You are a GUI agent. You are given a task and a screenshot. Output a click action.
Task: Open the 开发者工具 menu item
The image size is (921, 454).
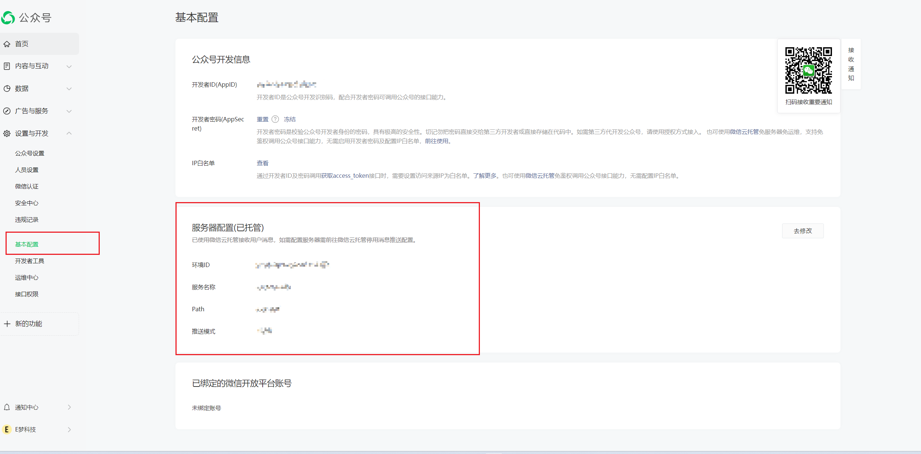tap(30, 261)
